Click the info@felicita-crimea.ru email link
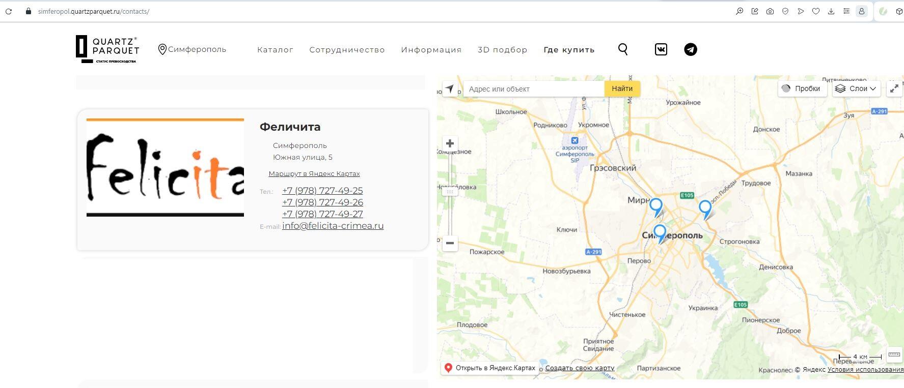Viewport: 904px width, 388px height. (x=333, y=226)
